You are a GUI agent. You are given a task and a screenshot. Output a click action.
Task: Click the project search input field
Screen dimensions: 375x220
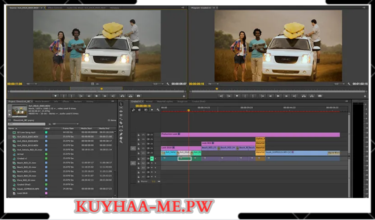(x=26, y=124)
